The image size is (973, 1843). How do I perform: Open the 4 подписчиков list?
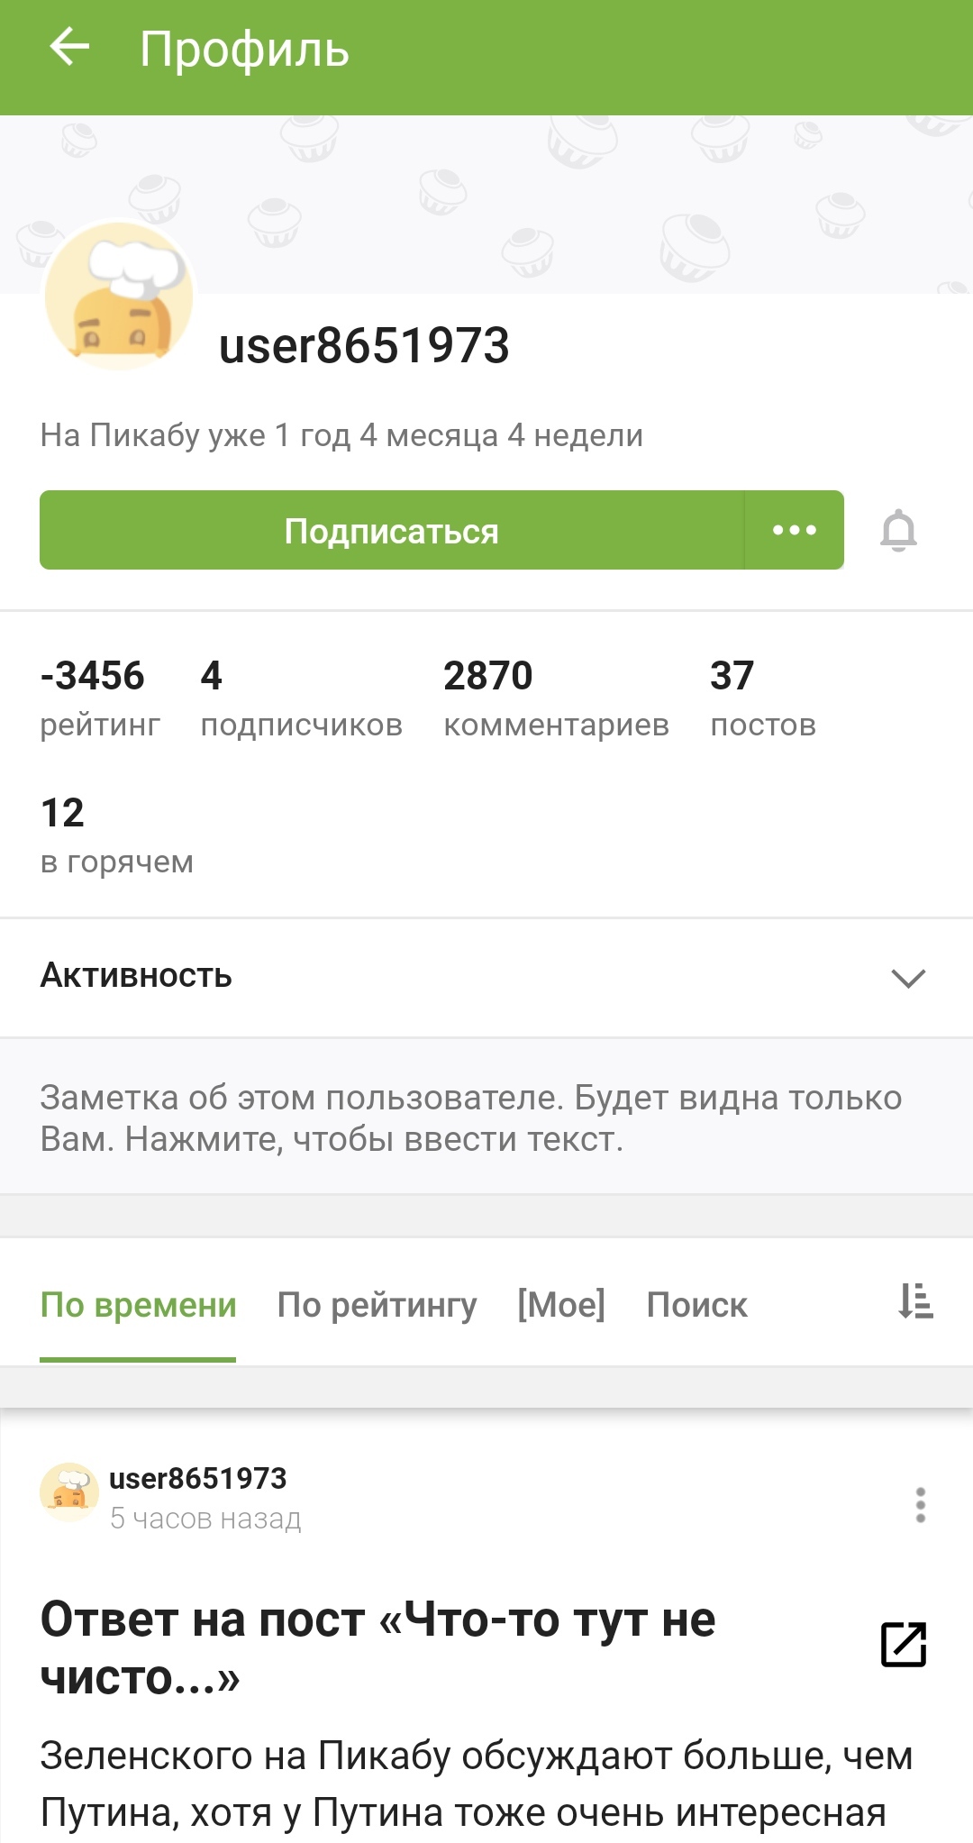click(x=301, y=698)
